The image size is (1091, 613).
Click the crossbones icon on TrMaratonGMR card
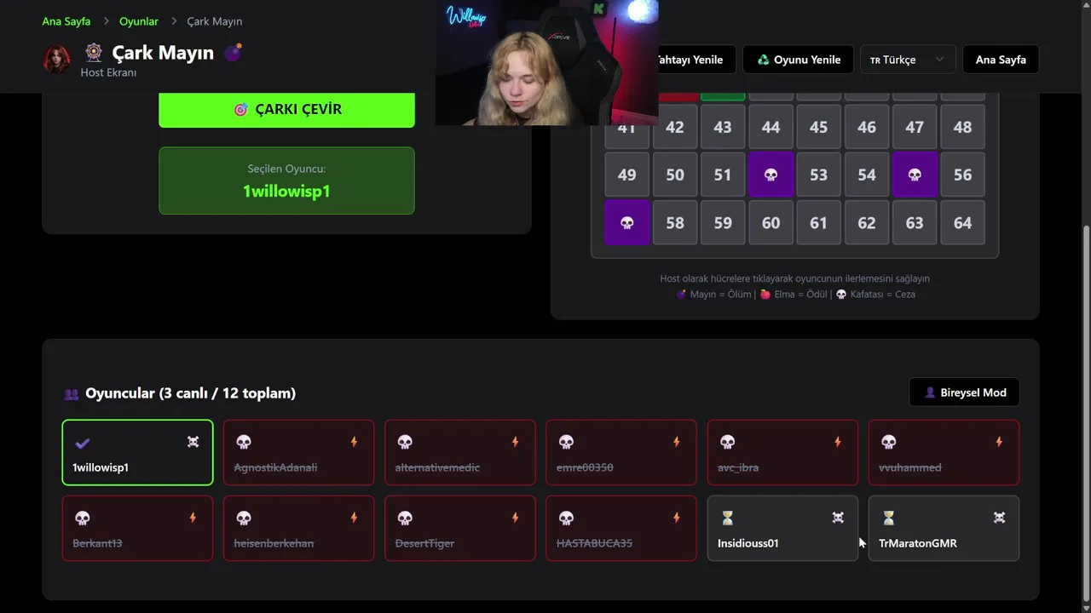(x=999, y=518)
